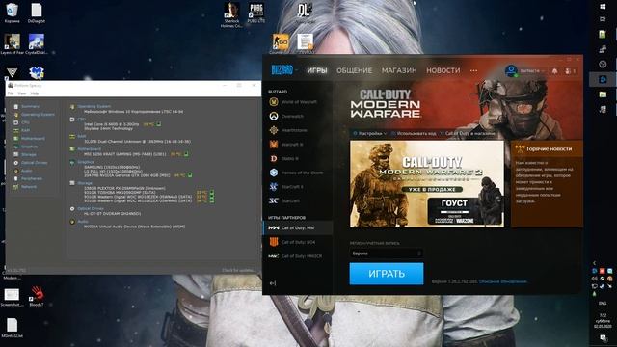Viewport: 617px width, 347px height.
Task: Show hidden system tray icons chevron
Action: point(594,263)
